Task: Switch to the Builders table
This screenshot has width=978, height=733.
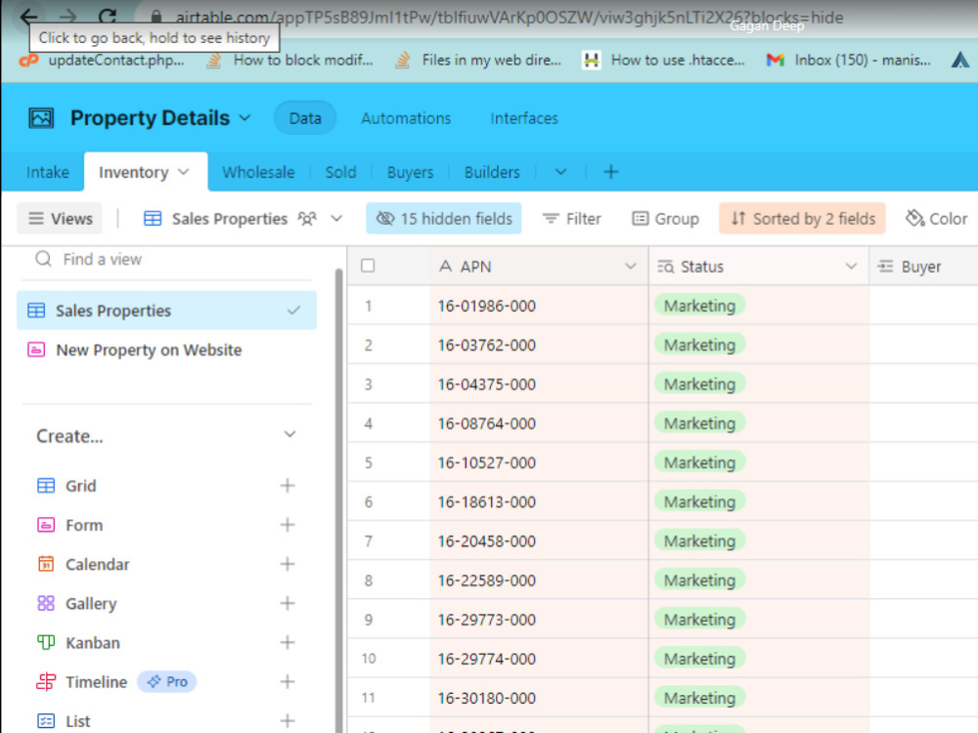Action: 492,172
